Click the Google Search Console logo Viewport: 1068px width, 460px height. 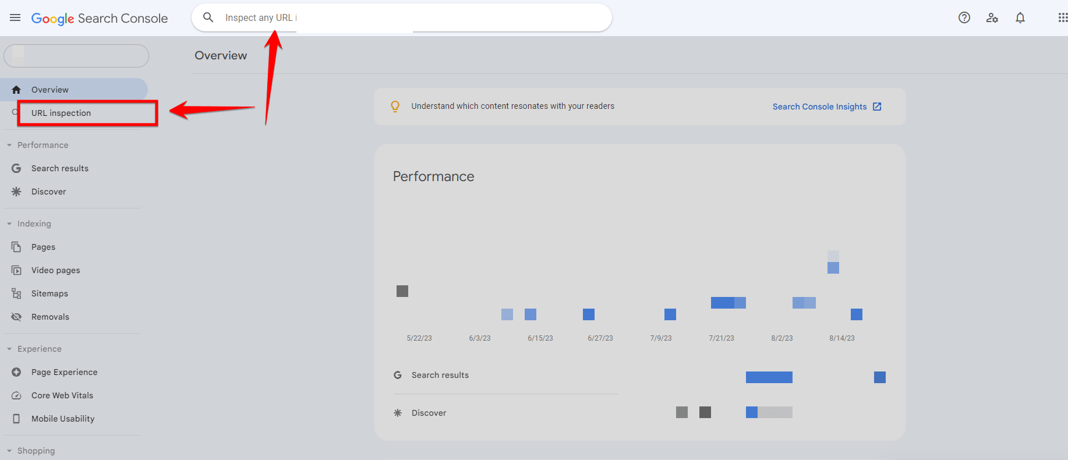point(100,19)
